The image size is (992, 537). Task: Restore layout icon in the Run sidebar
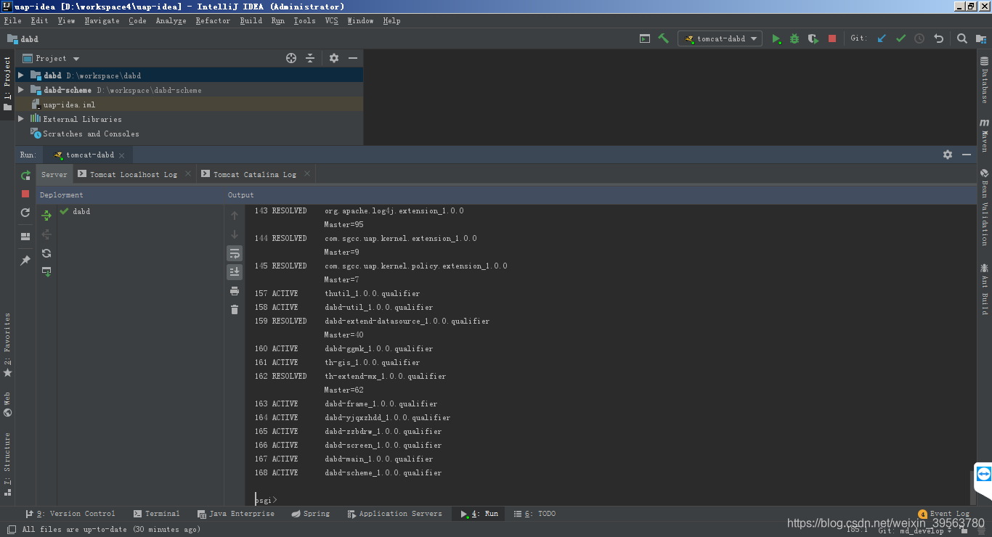25,237
